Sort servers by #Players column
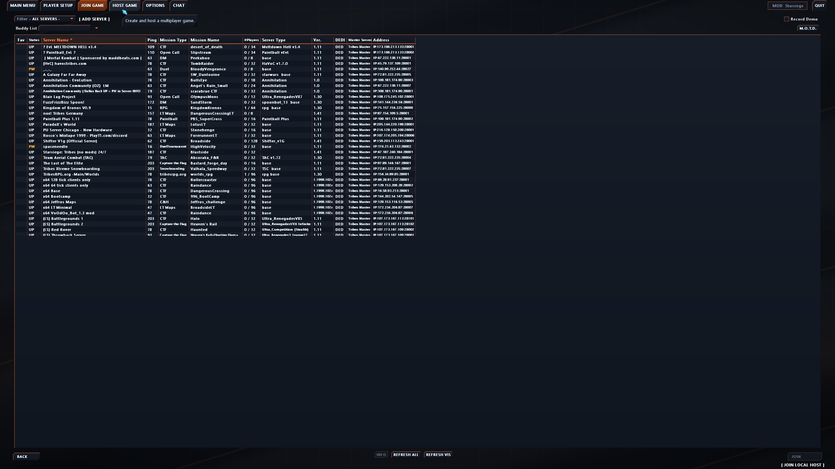835x469 pixels. pos(251,40)
